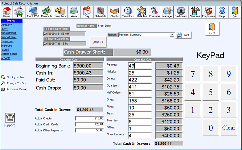Open Clients handshake icon
Viewport: 242px width, 150px height.
(x=114, y=12)
